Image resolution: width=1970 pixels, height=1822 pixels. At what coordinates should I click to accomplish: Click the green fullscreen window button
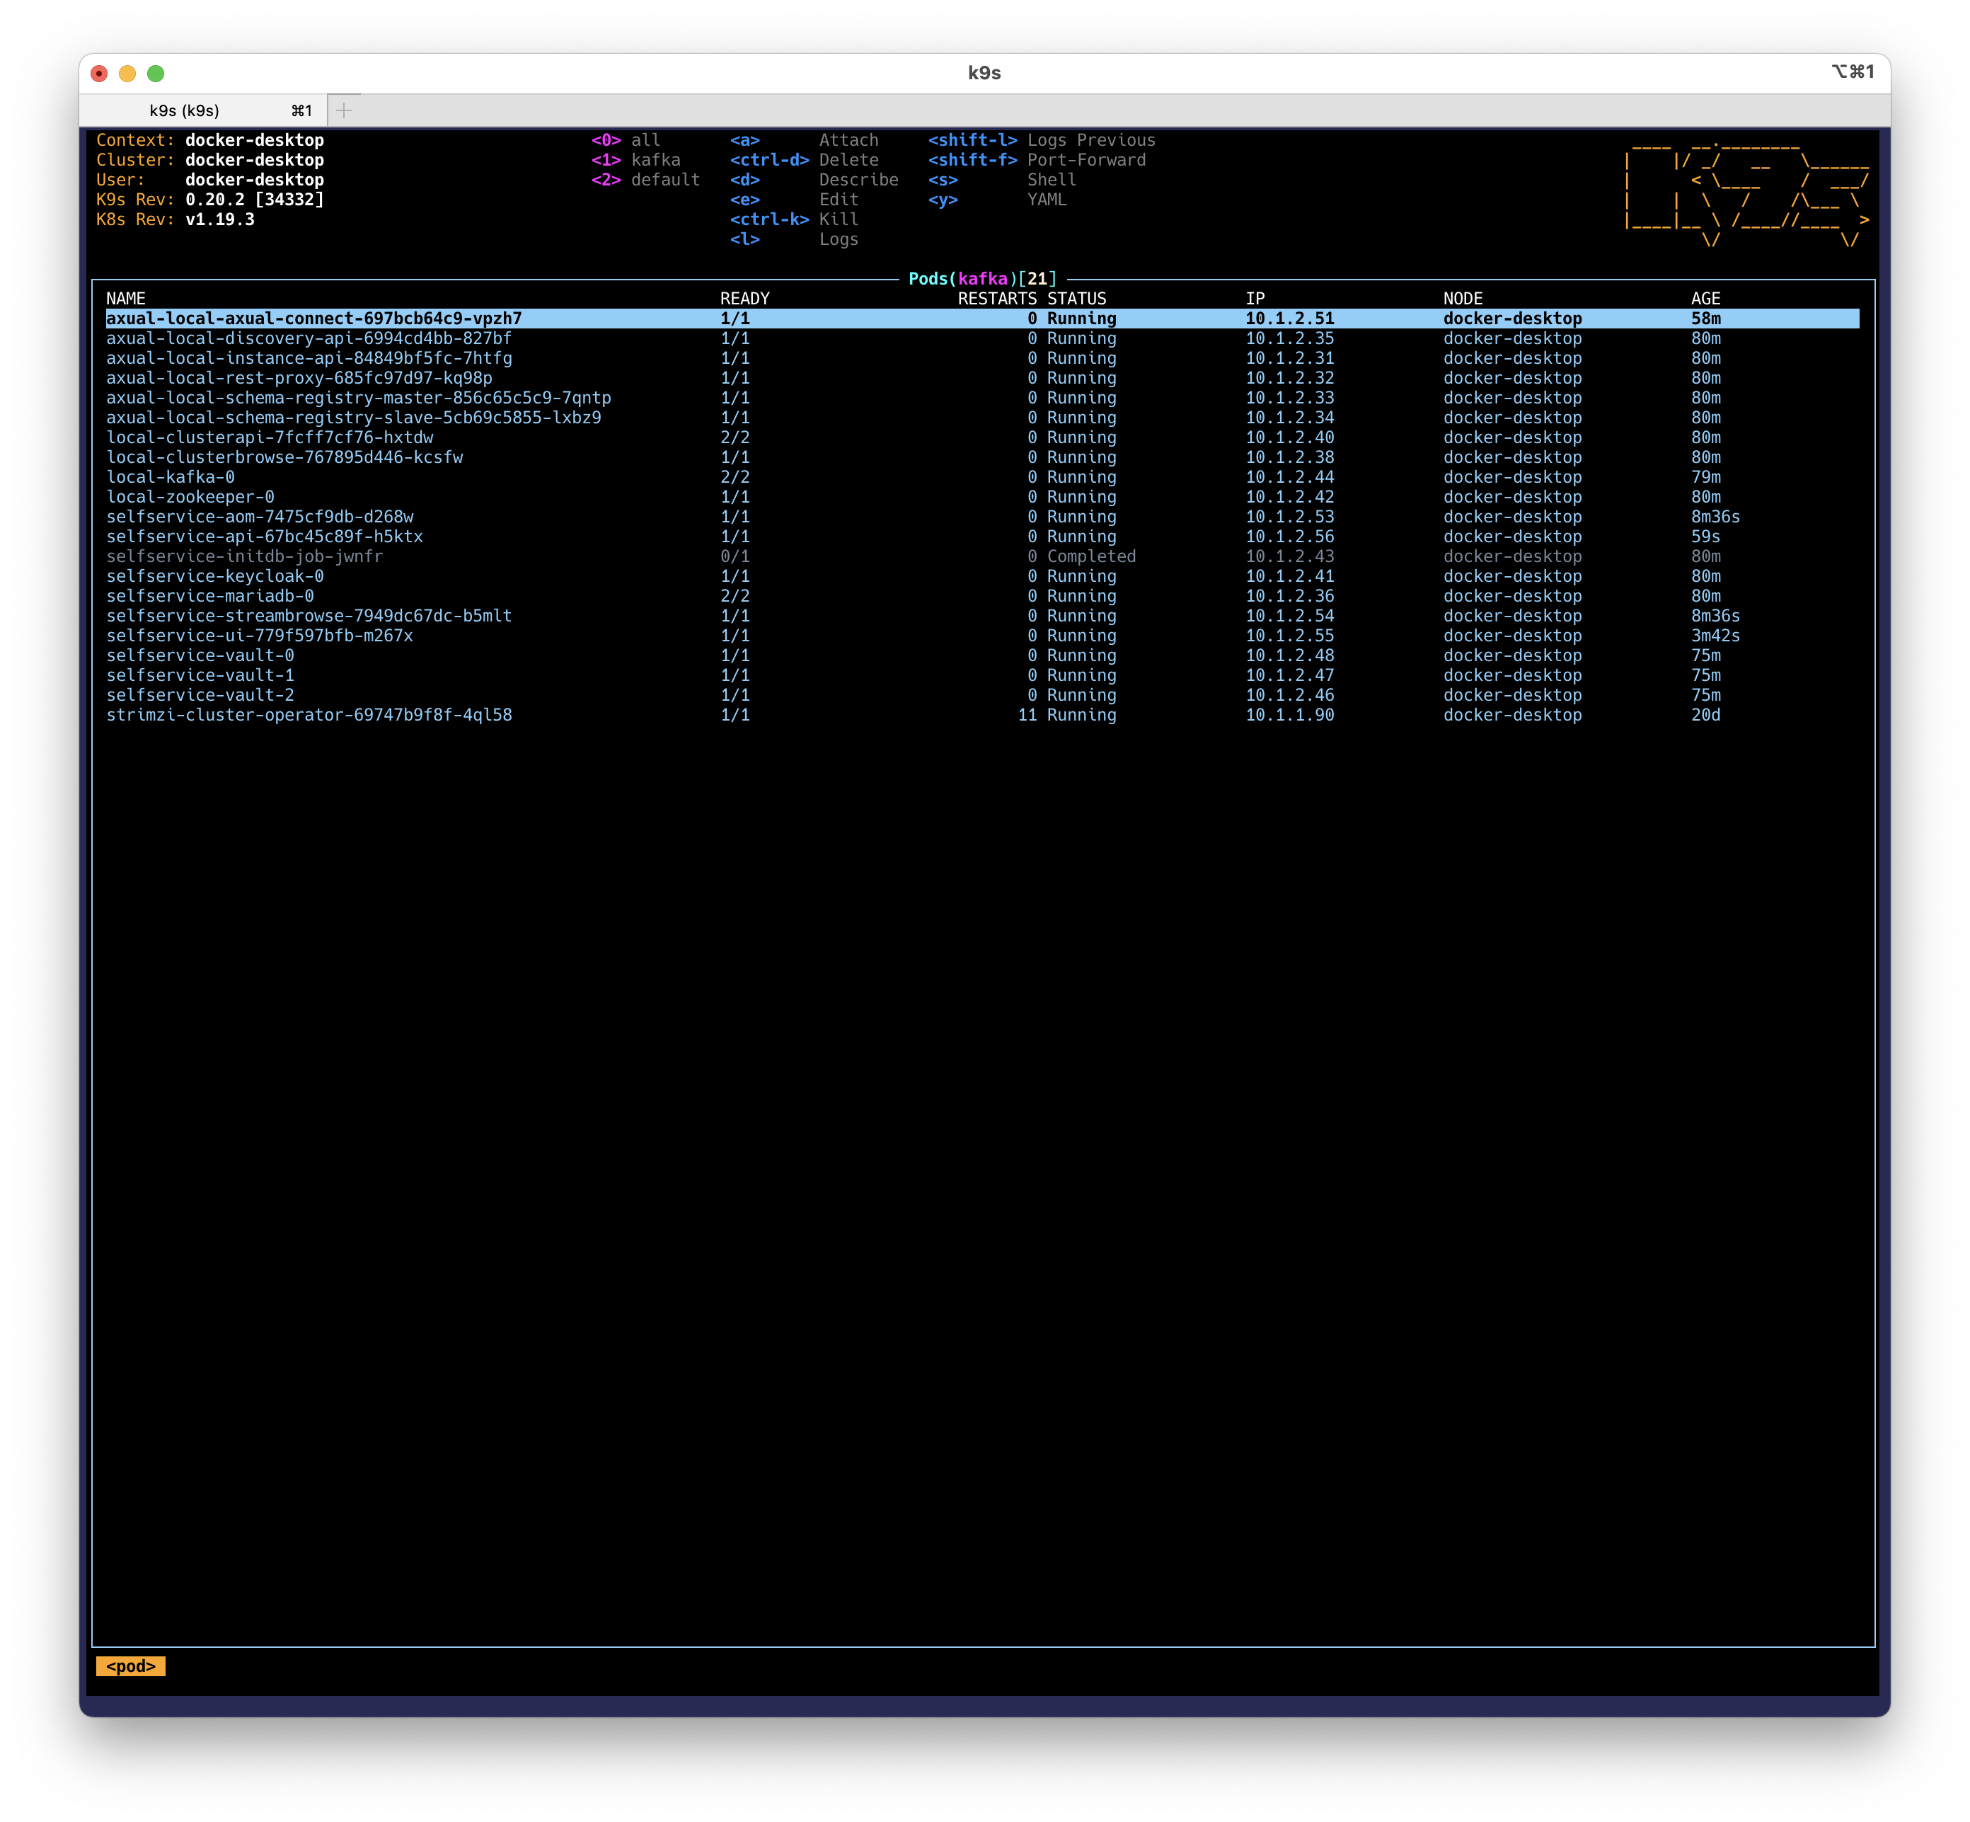pos(156,73)
